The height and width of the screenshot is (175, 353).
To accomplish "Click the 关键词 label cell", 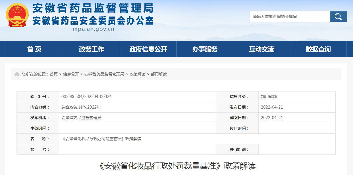I will coord(237,149).
